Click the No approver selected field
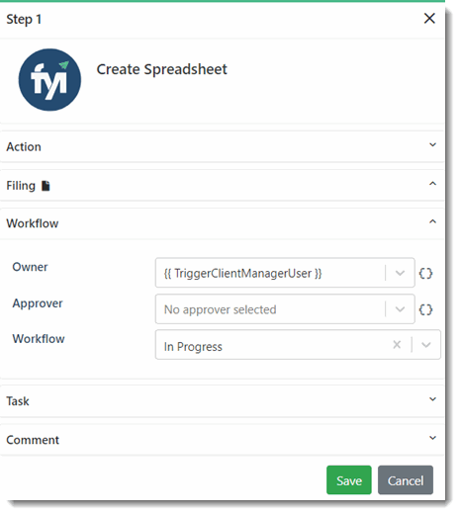 (x=285, y=309)
